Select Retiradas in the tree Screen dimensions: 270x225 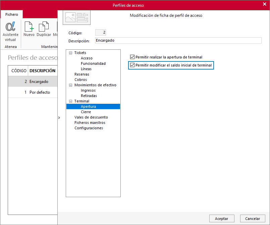(89, 96)
